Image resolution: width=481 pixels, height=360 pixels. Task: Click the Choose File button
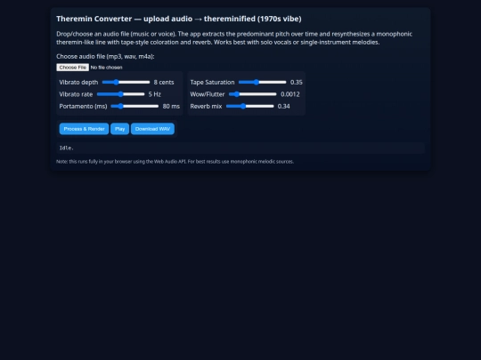click(x=73, y=68)
